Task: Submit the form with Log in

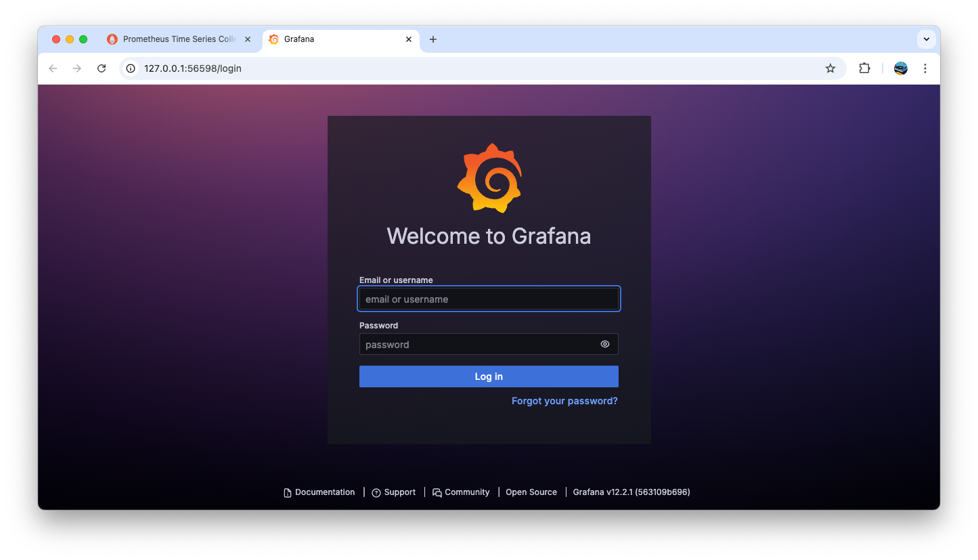Action: point(489,376)
